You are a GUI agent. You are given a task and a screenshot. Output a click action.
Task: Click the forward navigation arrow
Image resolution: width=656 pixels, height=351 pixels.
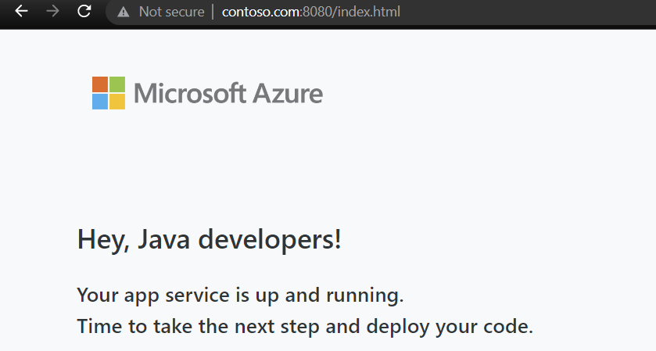(x=52, y=11)
